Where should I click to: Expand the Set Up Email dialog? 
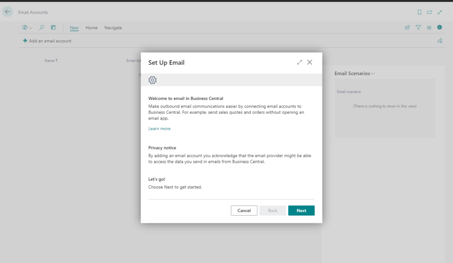click(x=299, y=62)
